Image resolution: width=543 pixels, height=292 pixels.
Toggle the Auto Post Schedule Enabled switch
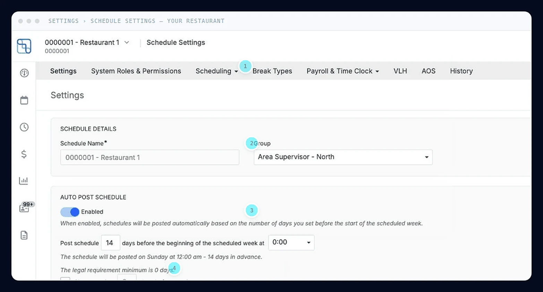coord(70,212)
